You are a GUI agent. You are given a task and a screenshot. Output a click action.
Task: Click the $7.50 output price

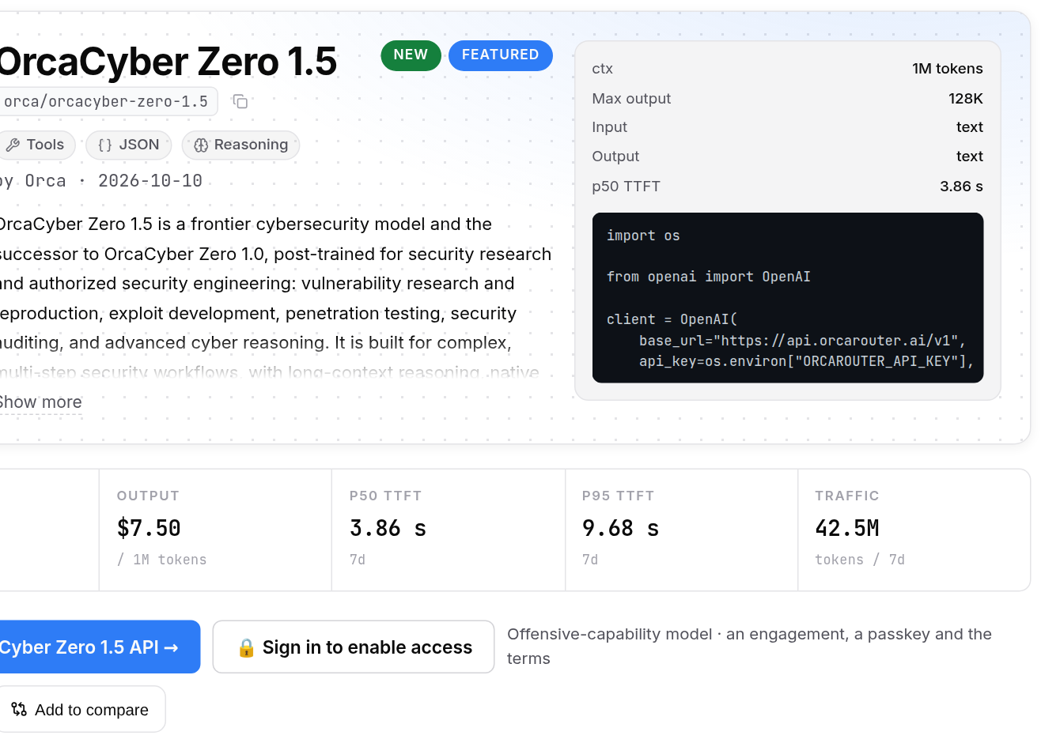point(149,528)
